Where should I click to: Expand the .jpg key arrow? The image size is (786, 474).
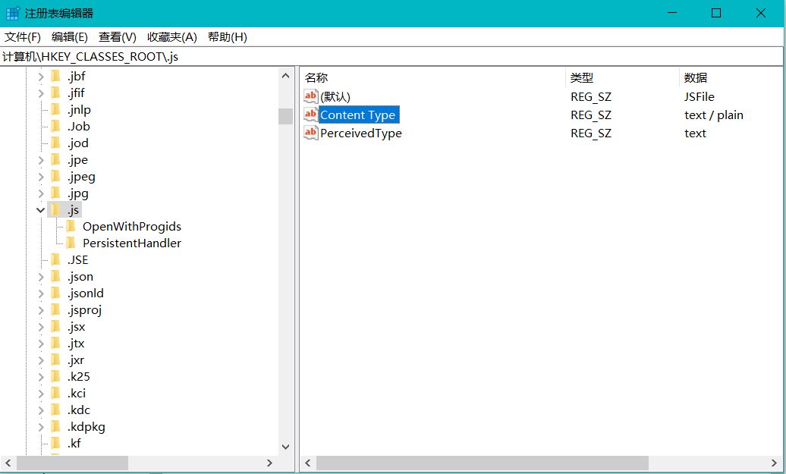coord(40,193)
